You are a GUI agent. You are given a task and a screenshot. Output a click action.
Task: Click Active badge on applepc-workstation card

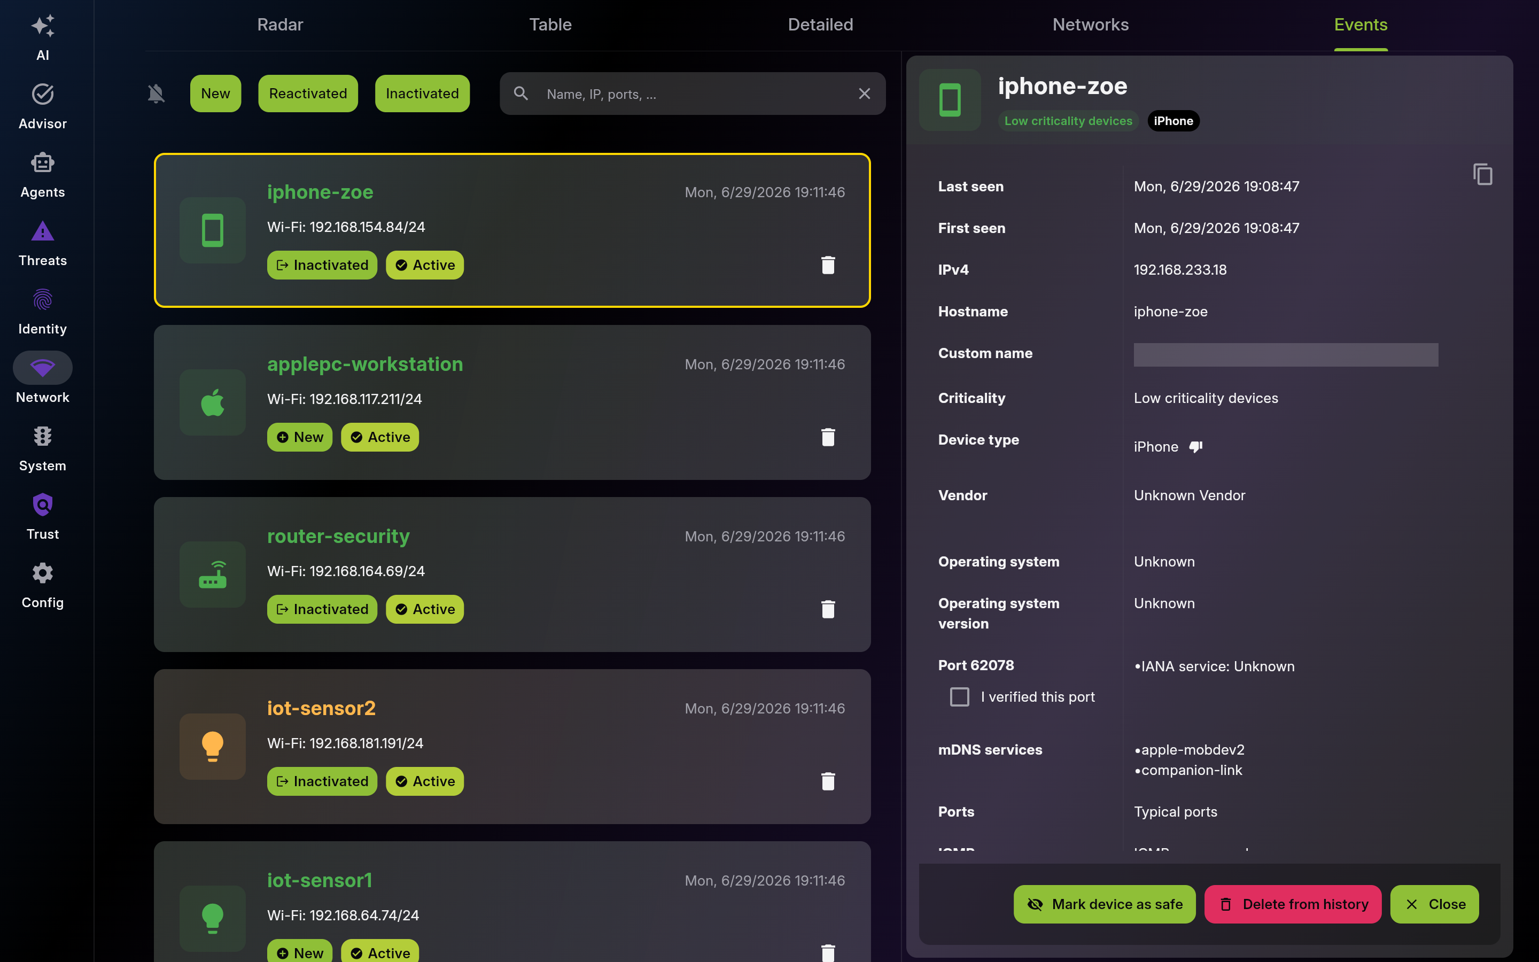(379, 437)
